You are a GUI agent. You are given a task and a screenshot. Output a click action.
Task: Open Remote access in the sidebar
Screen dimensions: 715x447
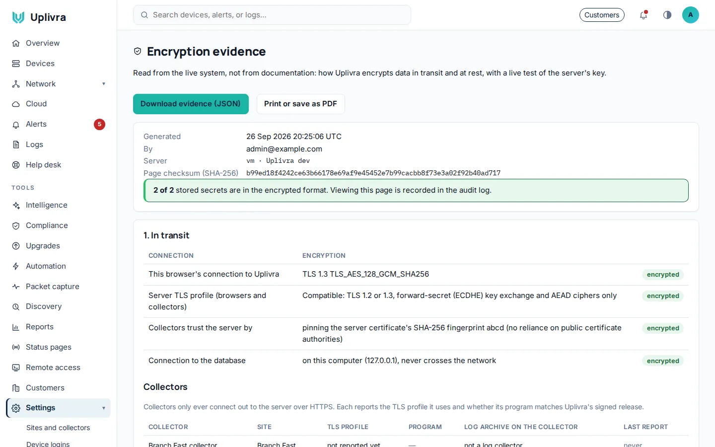coord(58,368)
